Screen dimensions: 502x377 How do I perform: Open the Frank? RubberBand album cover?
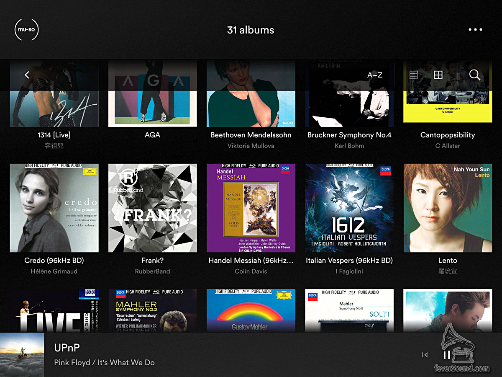tap(153, 208)
